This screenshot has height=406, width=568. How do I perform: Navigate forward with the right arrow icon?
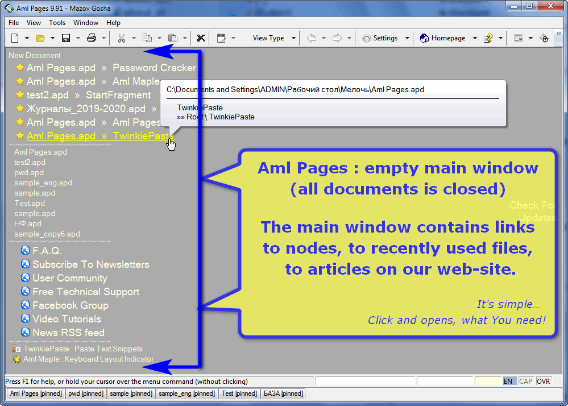coord(337,38)
